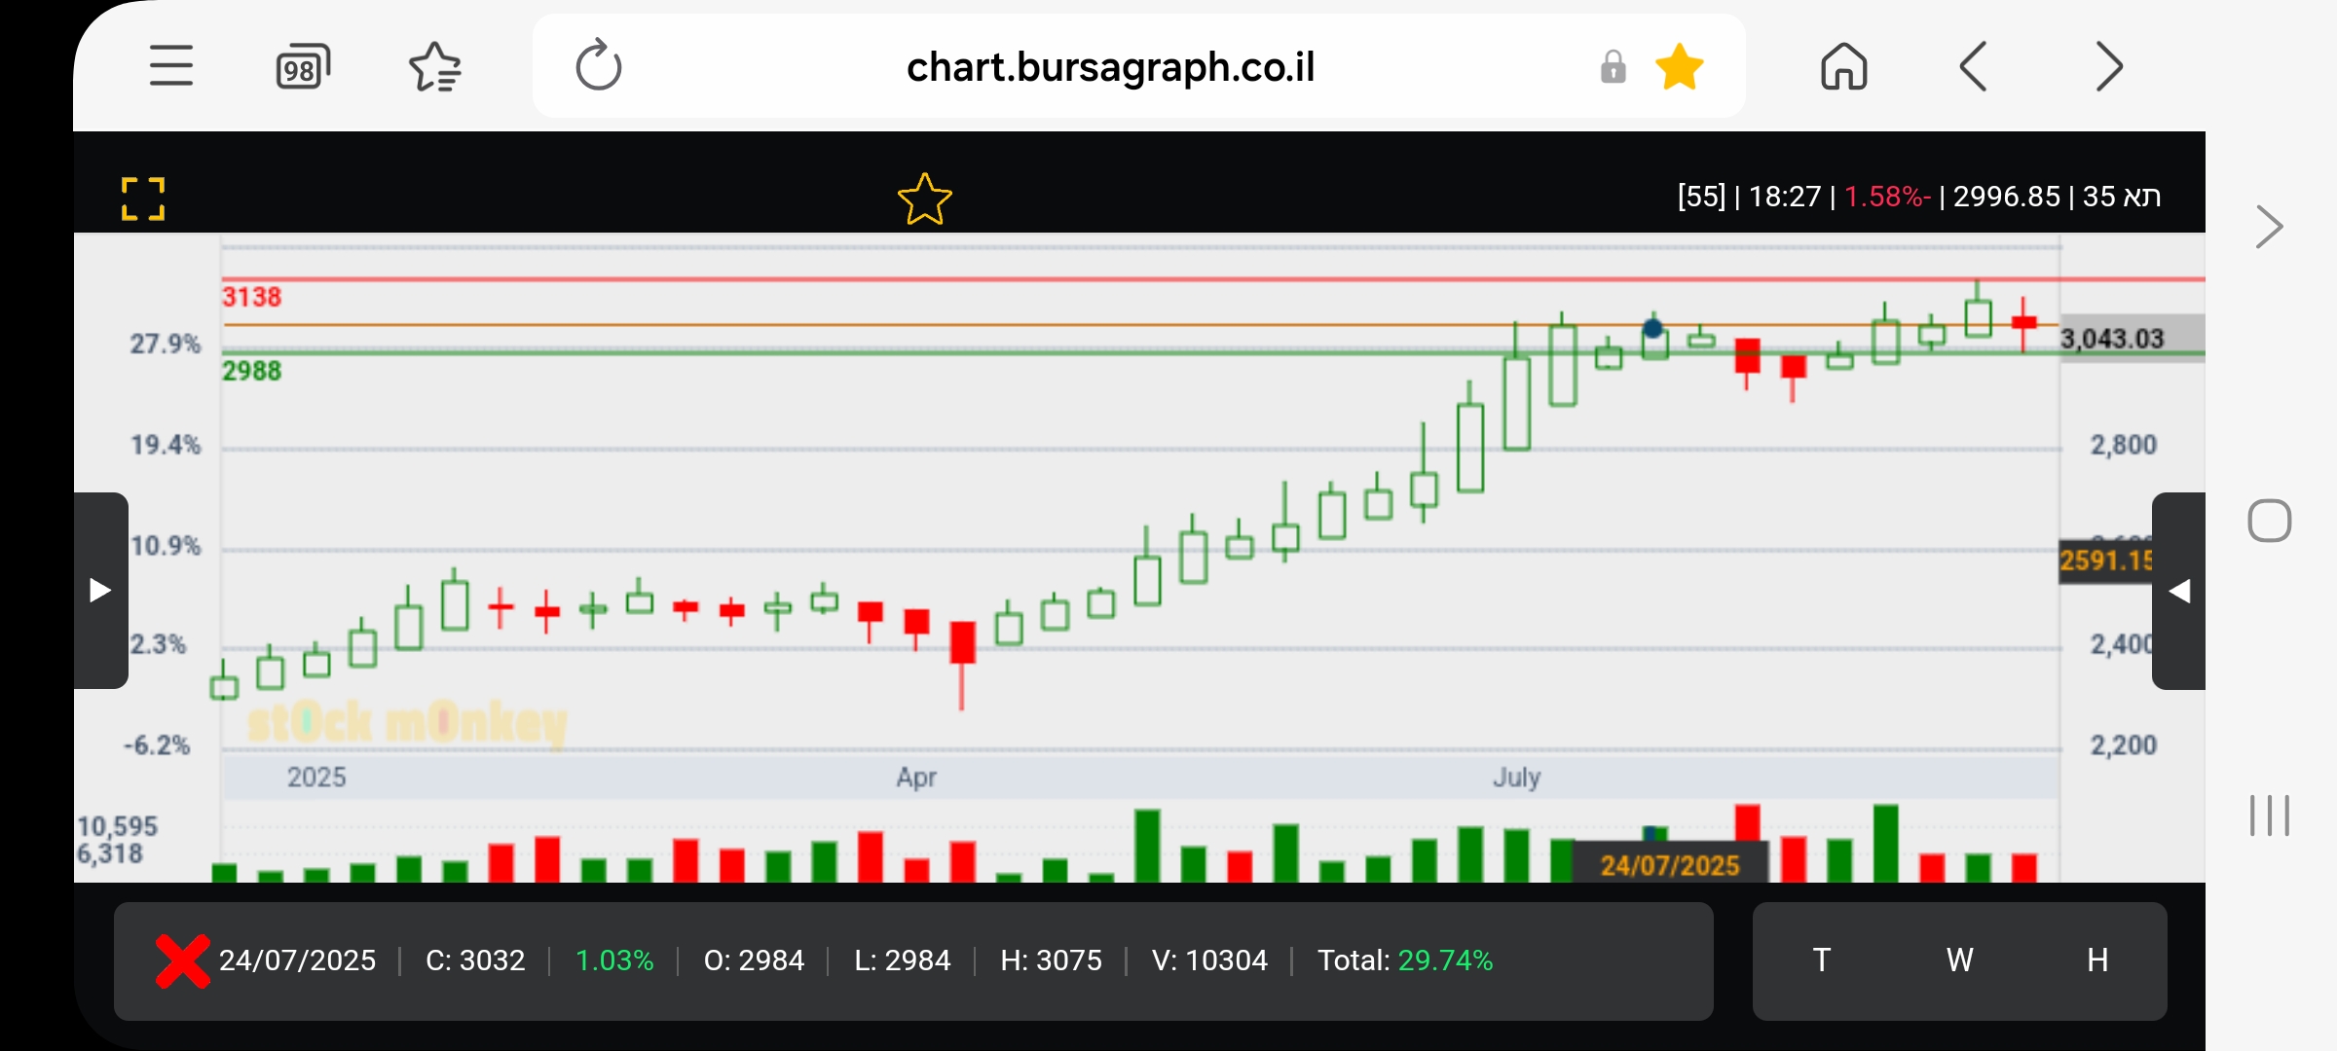Expand the right side panel arrow

(x=2179, y=591)
